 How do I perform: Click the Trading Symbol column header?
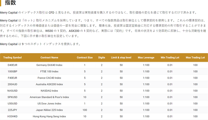point(12,58)
